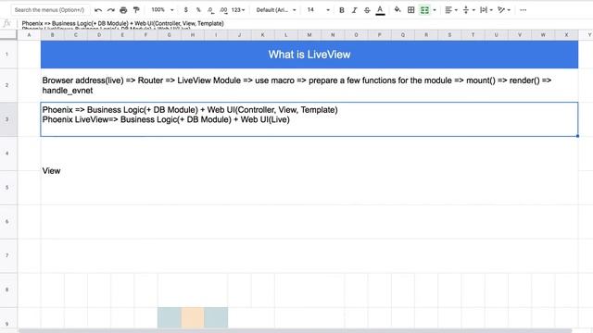Select the Paint format tool
Viewport: 593px width, 333px height.
[136, 10]
